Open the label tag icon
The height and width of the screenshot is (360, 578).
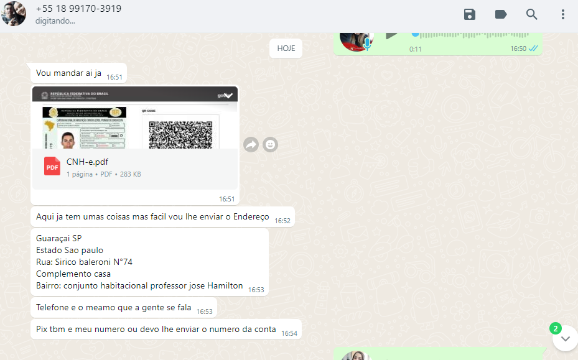coord(501,14)
